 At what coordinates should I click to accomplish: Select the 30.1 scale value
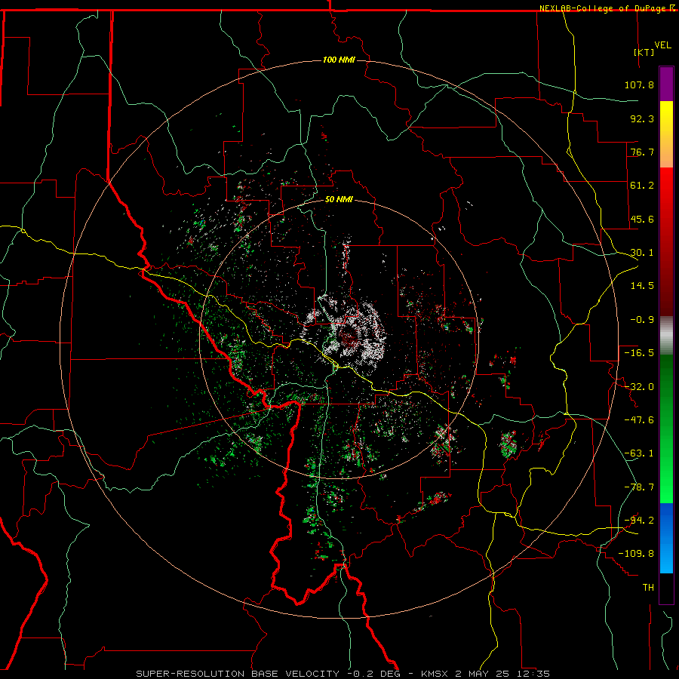coord(642,253)
